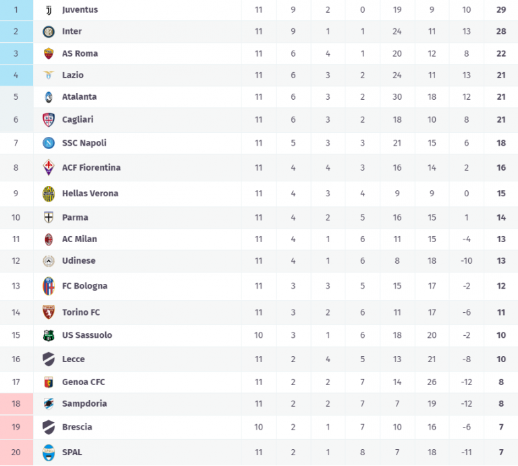Viewport: 518px width, 466px height.
Task: Click the position 20 relegation cell
Action: point(16,452)
